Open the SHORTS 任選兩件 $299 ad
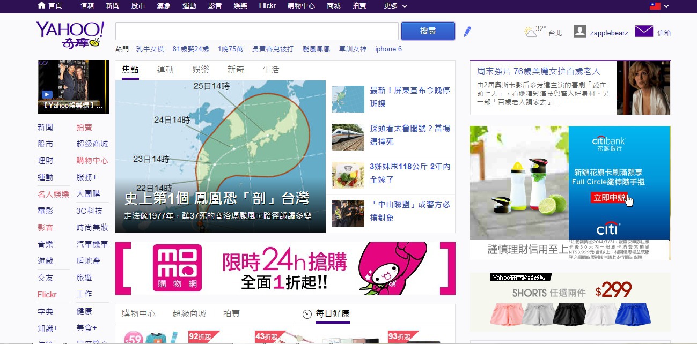Image resolution: width=697 pixels, height=344 pixels. 570,302
